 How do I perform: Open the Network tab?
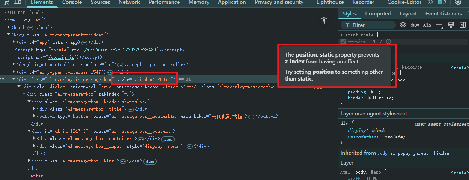click(x=129, y=3)
